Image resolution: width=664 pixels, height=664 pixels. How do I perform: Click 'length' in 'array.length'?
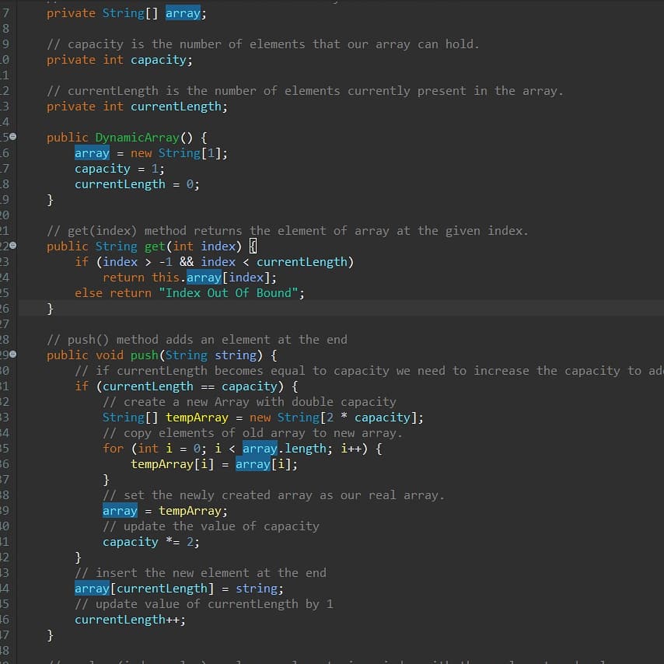pyautogui.click(x=306, y=449)
